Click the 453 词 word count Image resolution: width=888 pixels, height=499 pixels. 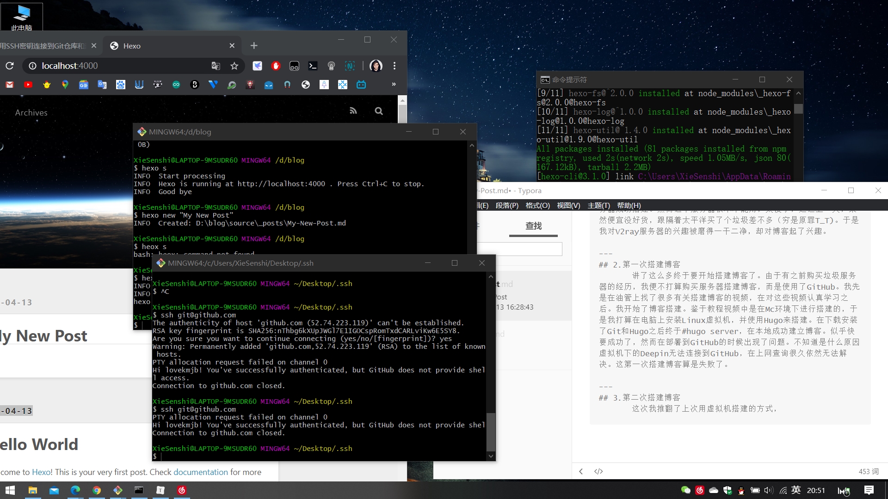coord(869,471)
